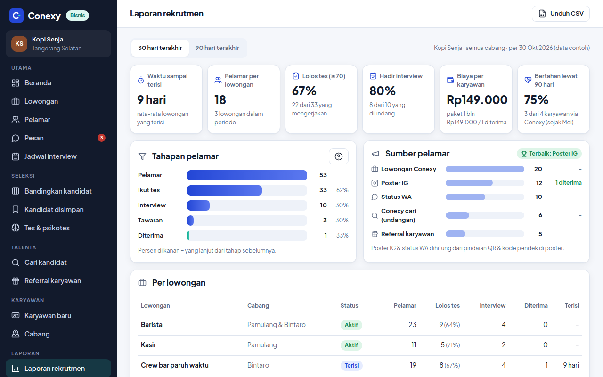603x377 pixels.
Task: Open the Lowongan sidebar item
Action: coord(58,101)
